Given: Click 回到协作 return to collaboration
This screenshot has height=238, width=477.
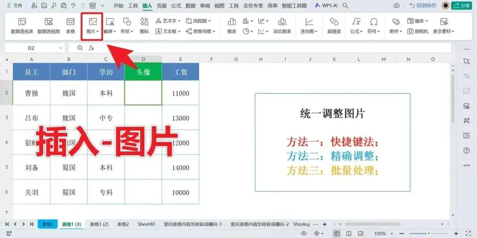Looking at the screenshot, I should click(x=423, y=5).
